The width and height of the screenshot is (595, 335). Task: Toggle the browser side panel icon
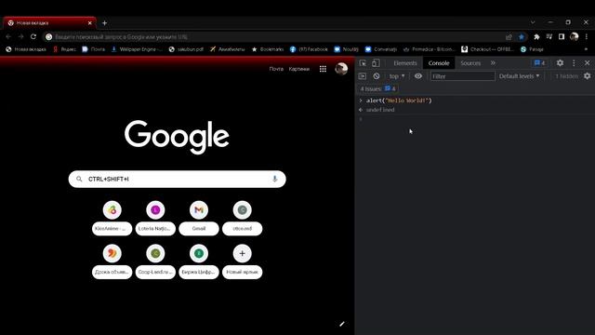[x=562, y=36]
